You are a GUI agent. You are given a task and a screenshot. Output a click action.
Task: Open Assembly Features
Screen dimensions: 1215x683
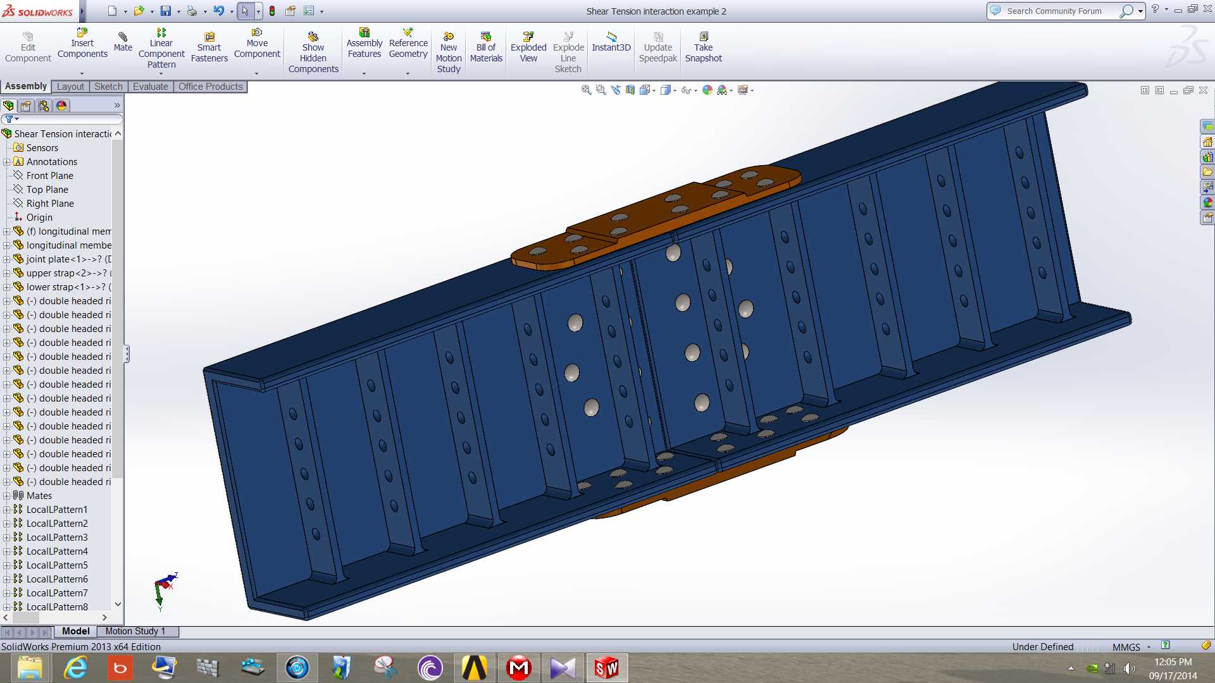[x=364, y=44]
